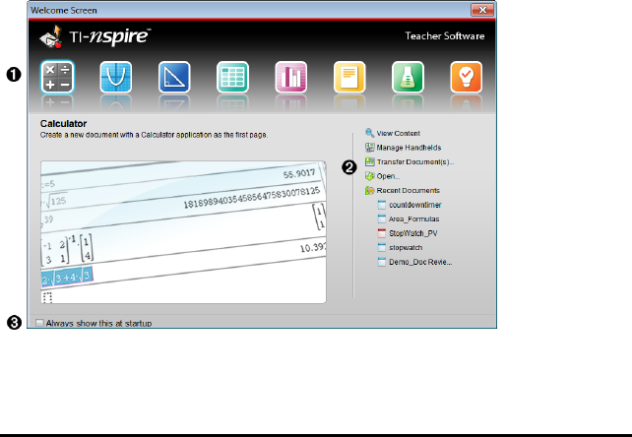Select the Notes application icon
The image size is (632, 437).
(x=349, y=77)
